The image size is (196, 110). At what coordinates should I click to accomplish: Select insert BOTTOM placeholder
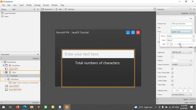[x=15, y=90]
